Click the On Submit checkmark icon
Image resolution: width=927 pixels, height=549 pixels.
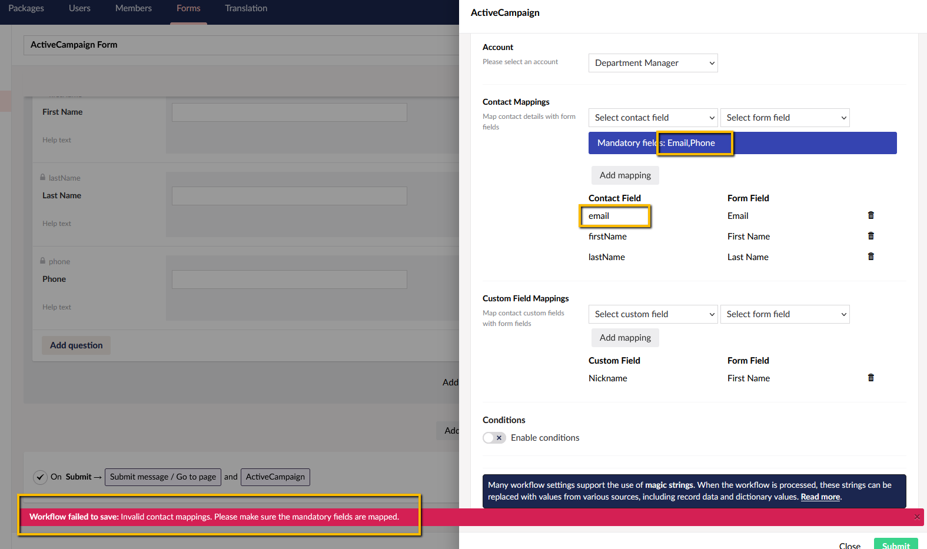[40, 477]
